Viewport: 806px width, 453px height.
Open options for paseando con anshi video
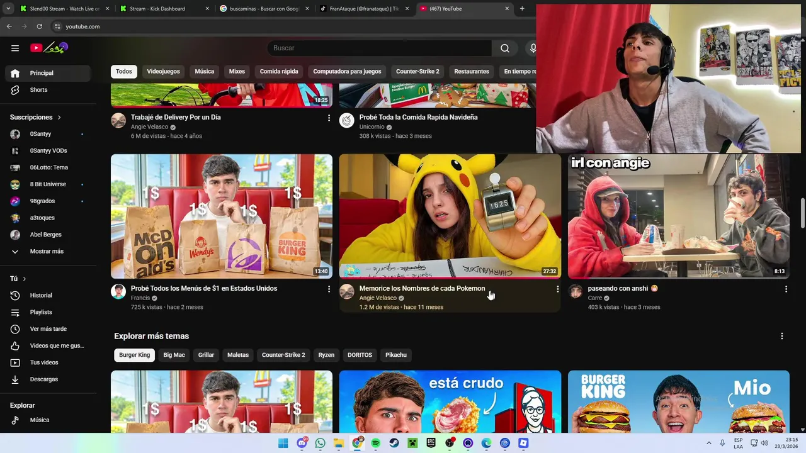[786, 289]
